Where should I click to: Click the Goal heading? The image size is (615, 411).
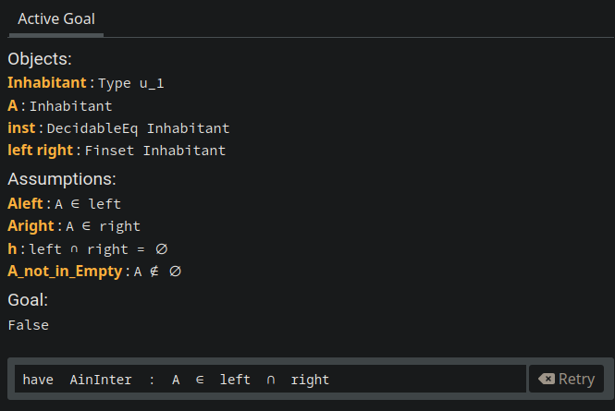(28, 300)
